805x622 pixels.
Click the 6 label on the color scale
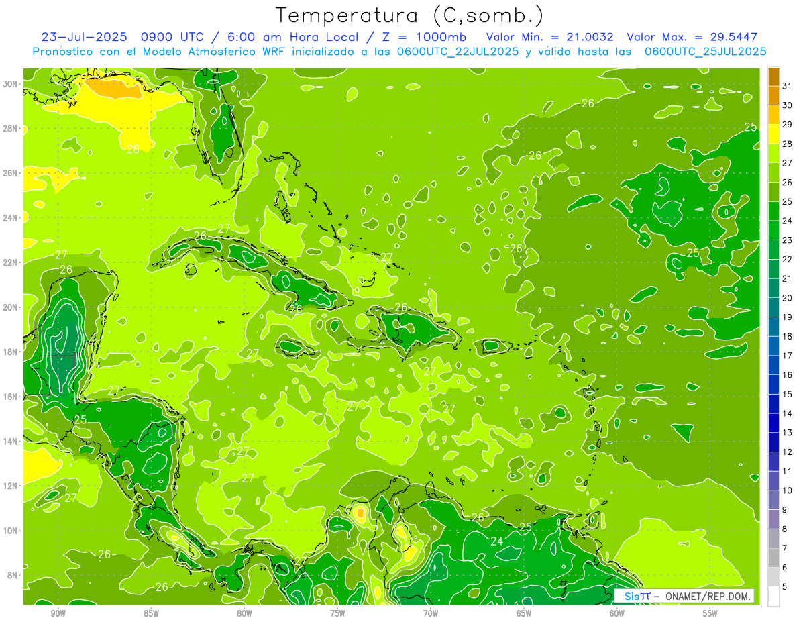coord(785,568)
